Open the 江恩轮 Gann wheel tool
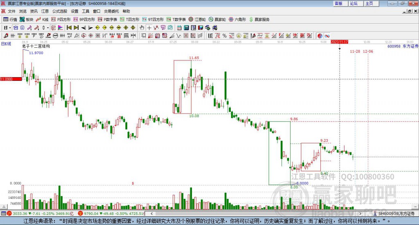 coord(197,20)
